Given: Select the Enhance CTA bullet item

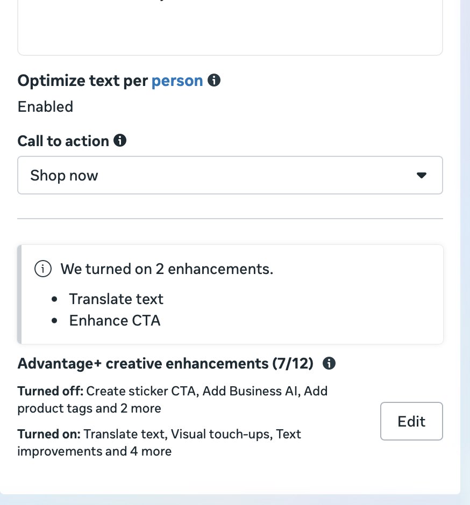Looking at the screenshot, I should pos(115,321).
